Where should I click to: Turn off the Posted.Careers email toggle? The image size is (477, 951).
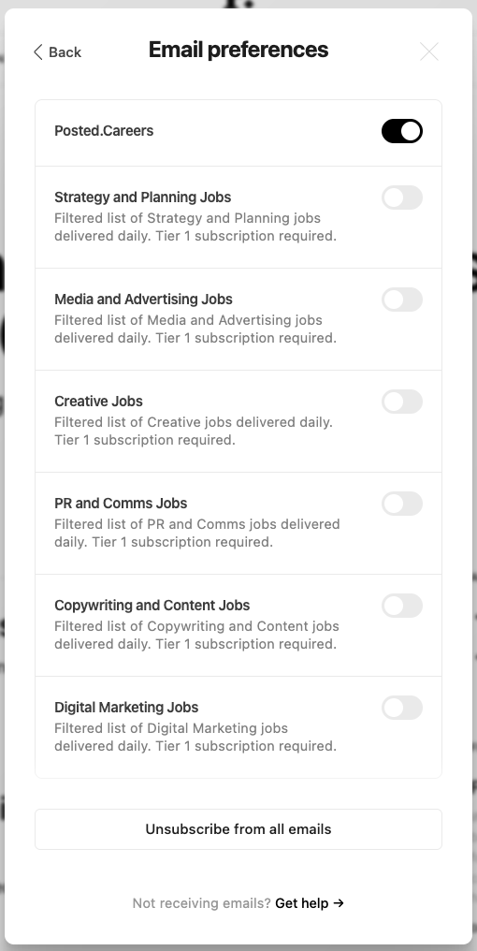402,131
